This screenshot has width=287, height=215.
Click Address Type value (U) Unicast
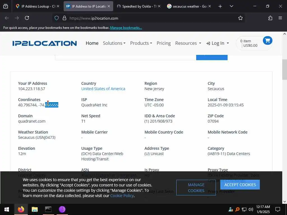click(154, 154)
